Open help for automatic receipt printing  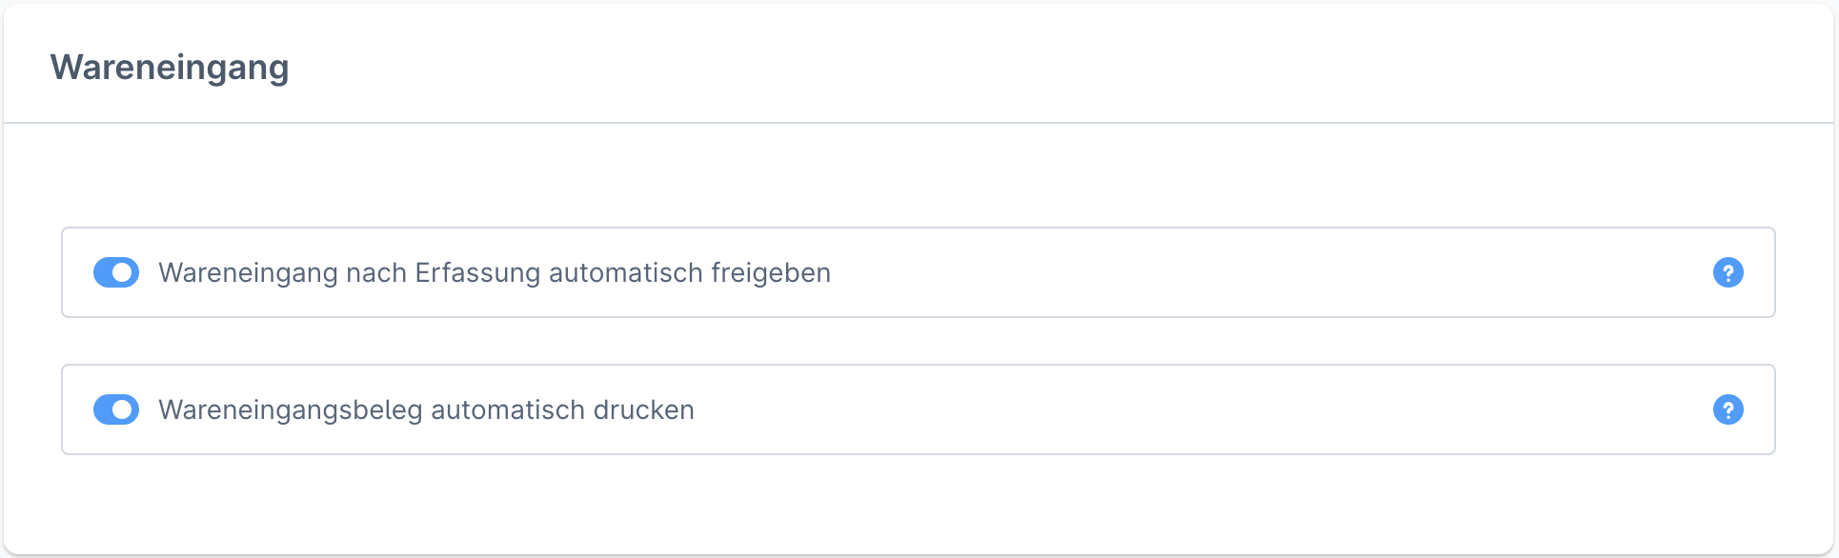1728,409
